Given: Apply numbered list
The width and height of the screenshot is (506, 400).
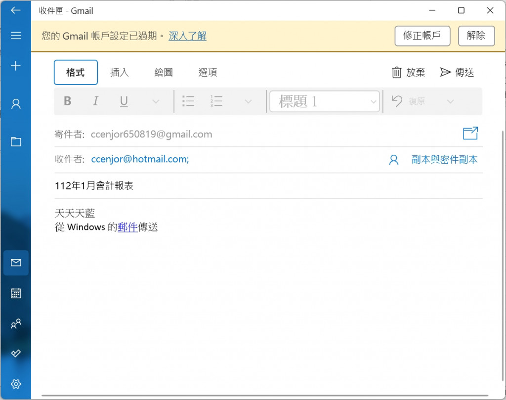Looking at the screenshot, I should [x=216, y=101].
